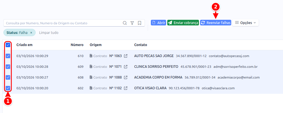Screen dimensions: 283x113
Task: Click the bookmark saved-filters icon
Action: coord(139,23)
